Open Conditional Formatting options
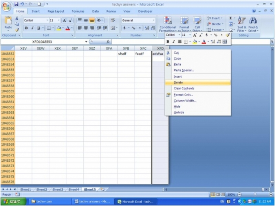Viewport: 275px width, 206px height. coord(168,23)
